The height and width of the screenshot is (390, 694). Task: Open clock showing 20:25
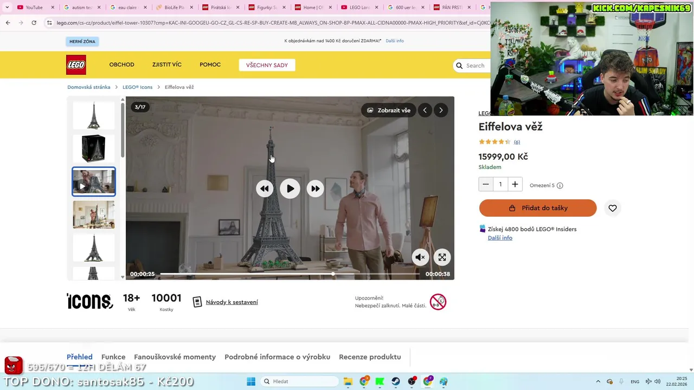pos(677,381)
